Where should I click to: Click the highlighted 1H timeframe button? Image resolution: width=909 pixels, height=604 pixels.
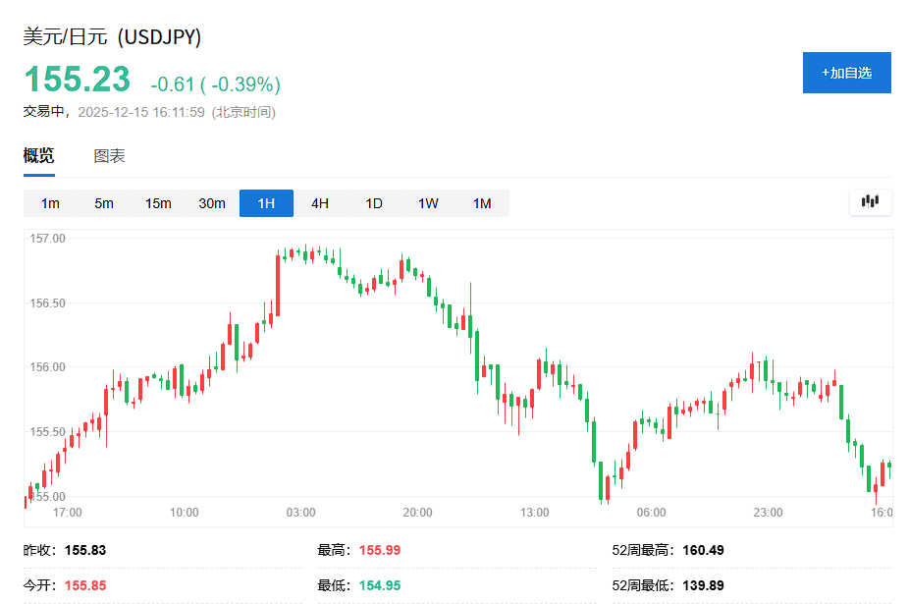coord(265,202)
